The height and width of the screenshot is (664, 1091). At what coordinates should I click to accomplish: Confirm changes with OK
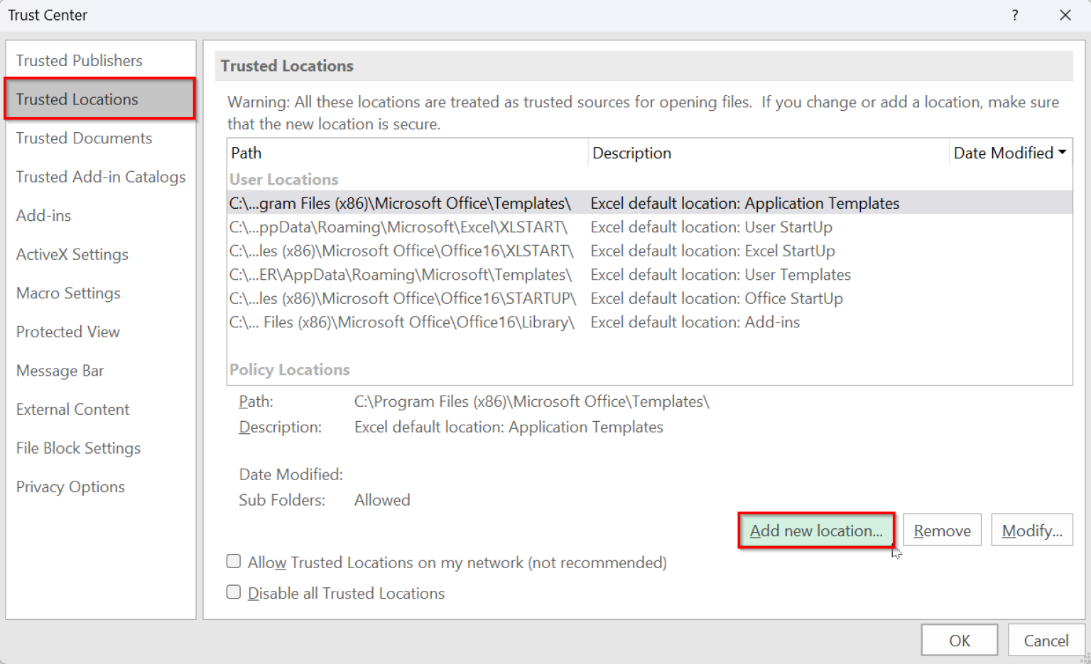coord(959,640)
